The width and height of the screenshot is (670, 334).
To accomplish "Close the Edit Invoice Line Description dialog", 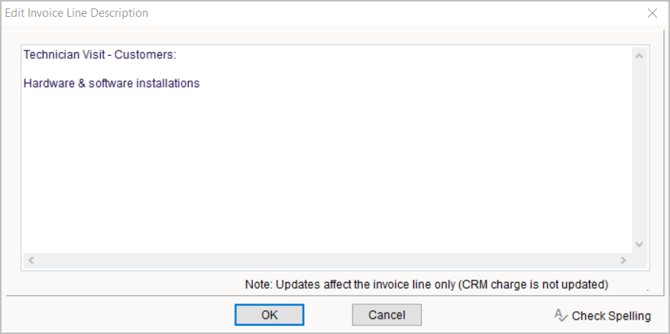I will 652,13.
